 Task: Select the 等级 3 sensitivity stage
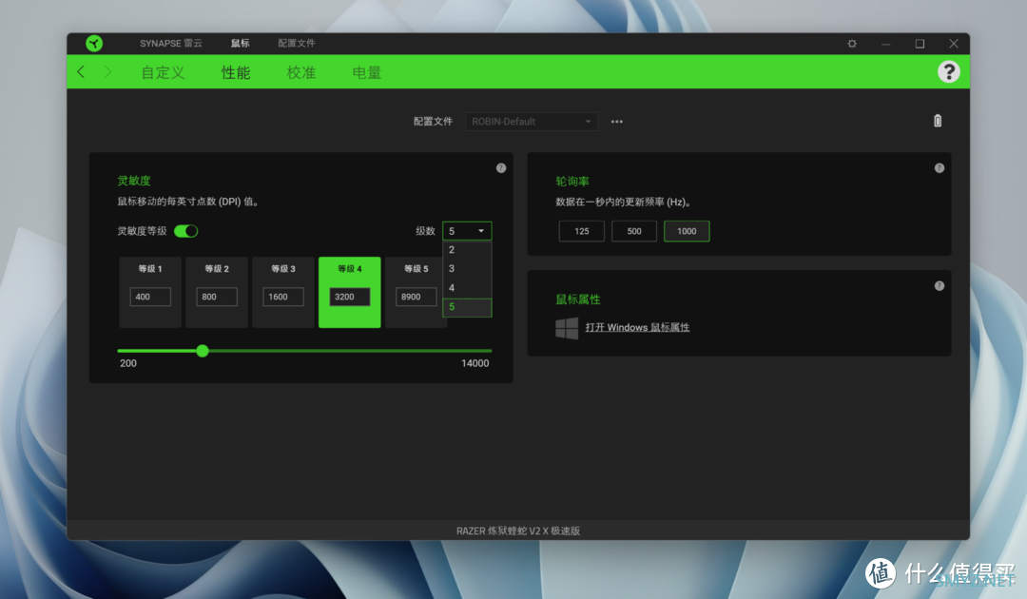283,292
